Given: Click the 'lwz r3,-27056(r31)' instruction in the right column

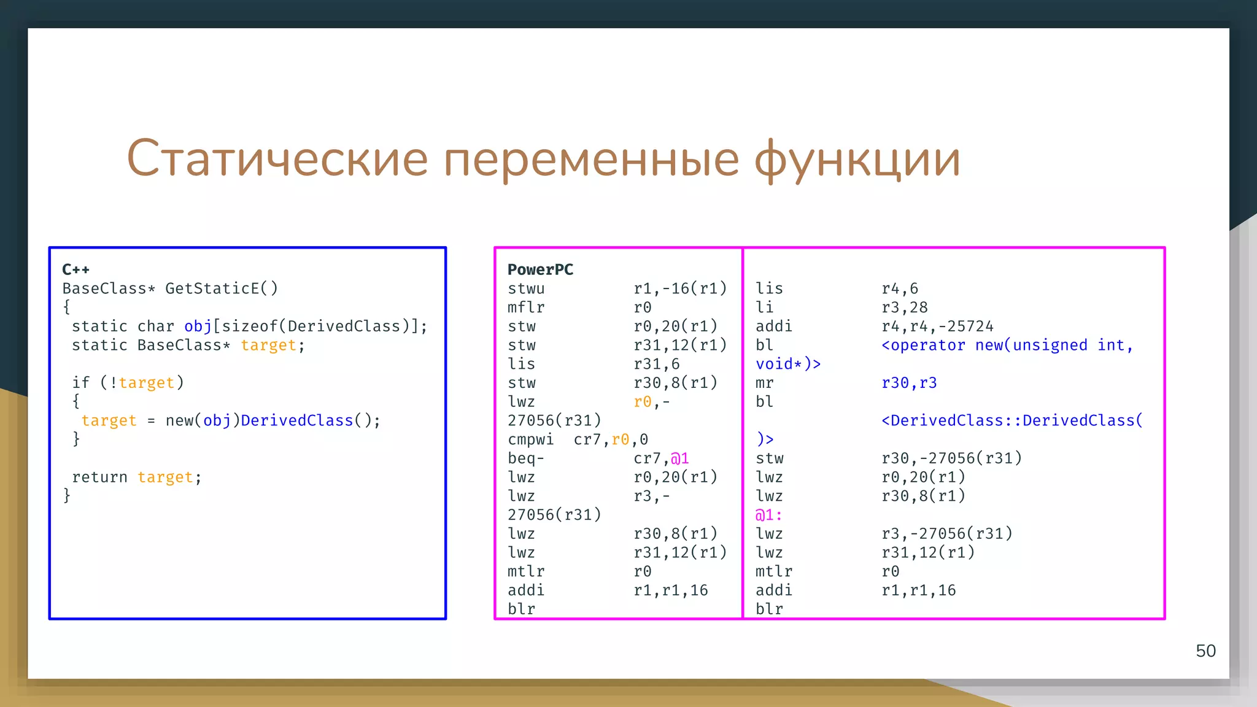Looking at the screenshot, I should (x=884, y=533).
